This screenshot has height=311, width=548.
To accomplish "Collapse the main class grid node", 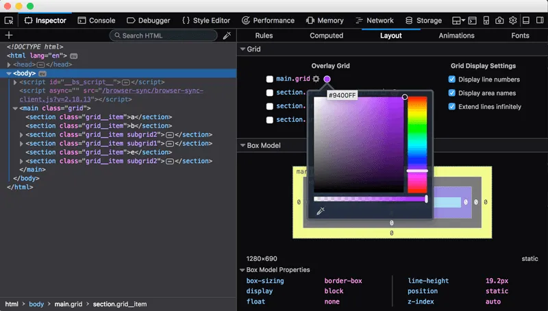I will click(15, 108).
